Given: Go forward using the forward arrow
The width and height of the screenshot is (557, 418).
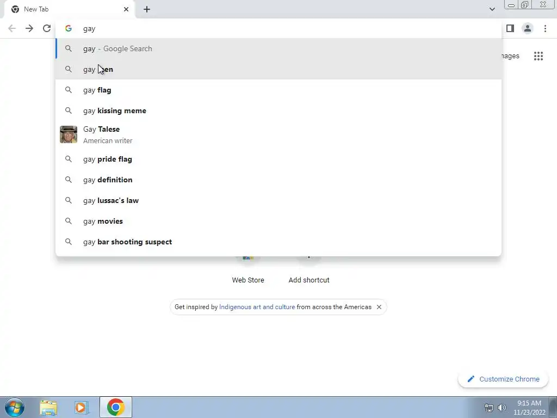Looking at the screenshot, I should 29,28.
